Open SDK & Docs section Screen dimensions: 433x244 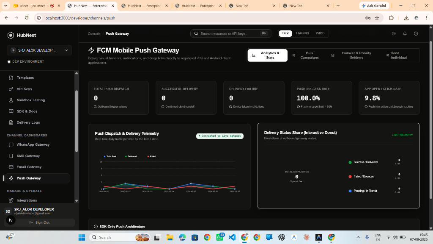27,111
